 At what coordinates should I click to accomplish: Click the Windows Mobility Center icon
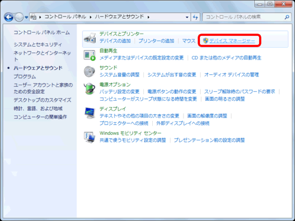(90, 137)
